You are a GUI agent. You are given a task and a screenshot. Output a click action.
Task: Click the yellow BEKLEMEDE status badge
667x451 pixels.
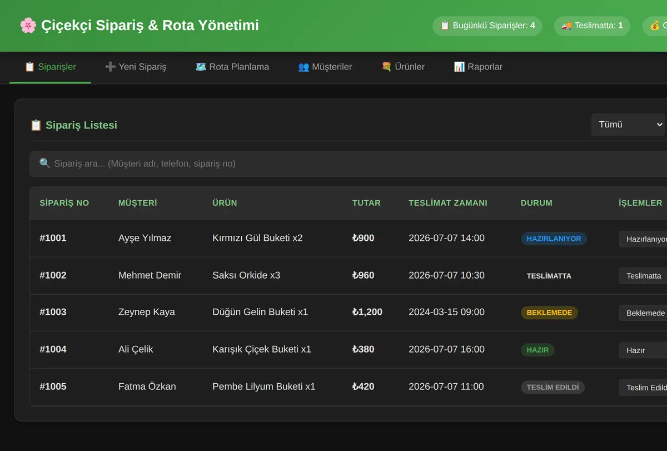click(549, 313)
